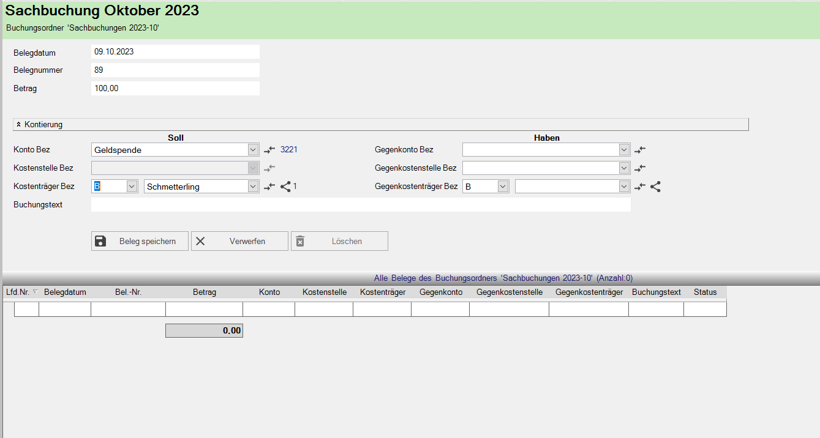Image resolution: width=820 pixels, height=438 pixels.
Task: Open the Konto Bez Geldspende dropdown
Action: point(253,150)
